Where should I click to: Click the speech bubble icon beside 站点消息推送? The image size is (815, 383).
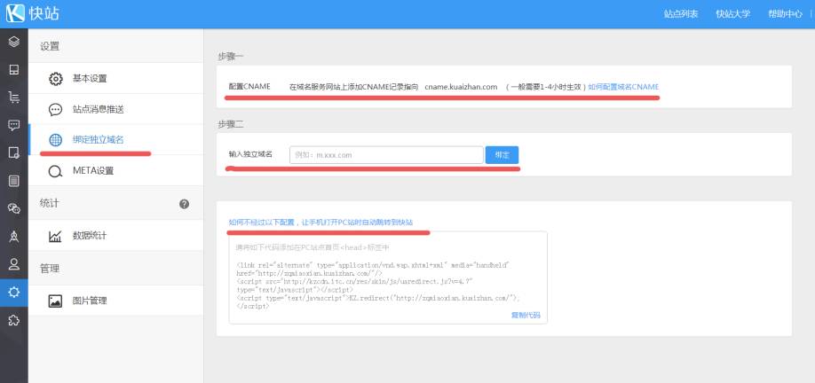click(x=55, y=110)
